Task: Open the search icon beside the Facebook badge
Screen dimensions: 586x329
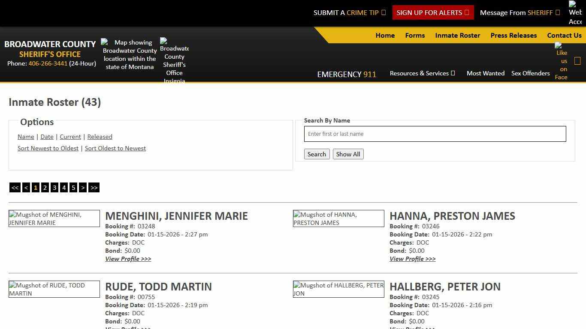Action: point(577,60)
